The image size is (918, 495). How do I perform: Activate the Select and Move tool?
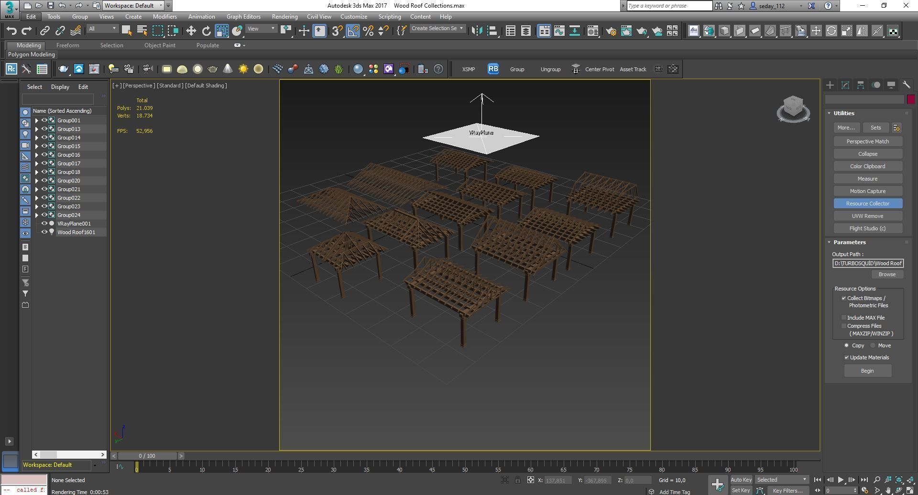pyautogui.click(x=191, y=31)
